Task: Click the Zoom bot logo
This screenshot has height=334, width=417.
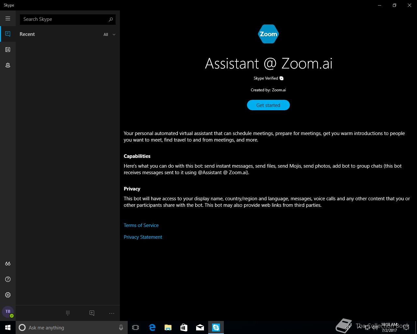Action: click(x=268, y=34)
